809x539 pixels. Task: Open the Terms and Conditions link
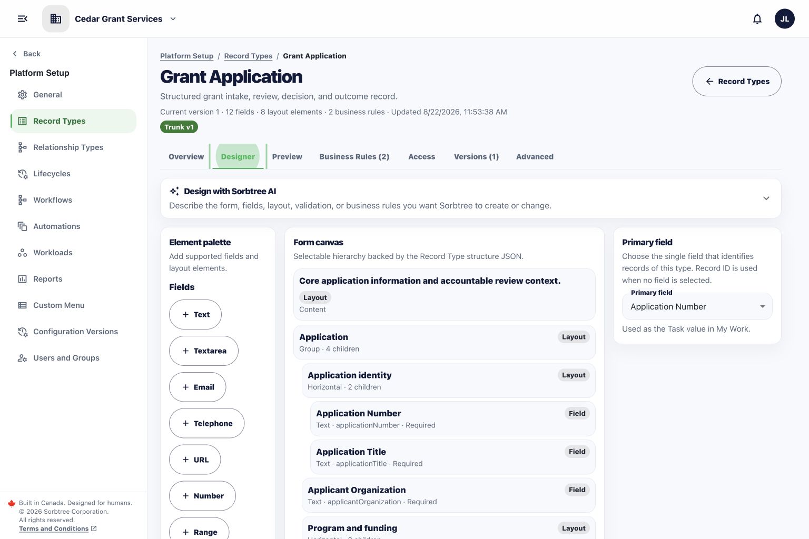(x=54, y=528)
